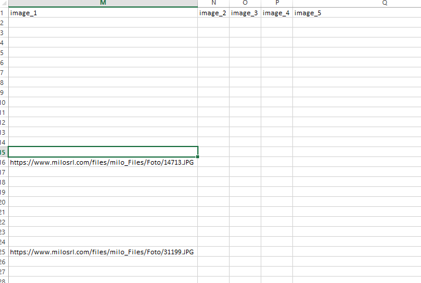Viewport: 421px width, 283px height.
Task: Select row 10 header
Action: pos(4,103)
